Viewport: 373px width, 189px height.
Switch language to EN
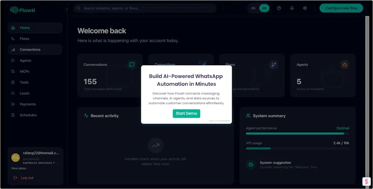(x=264, y=8)
